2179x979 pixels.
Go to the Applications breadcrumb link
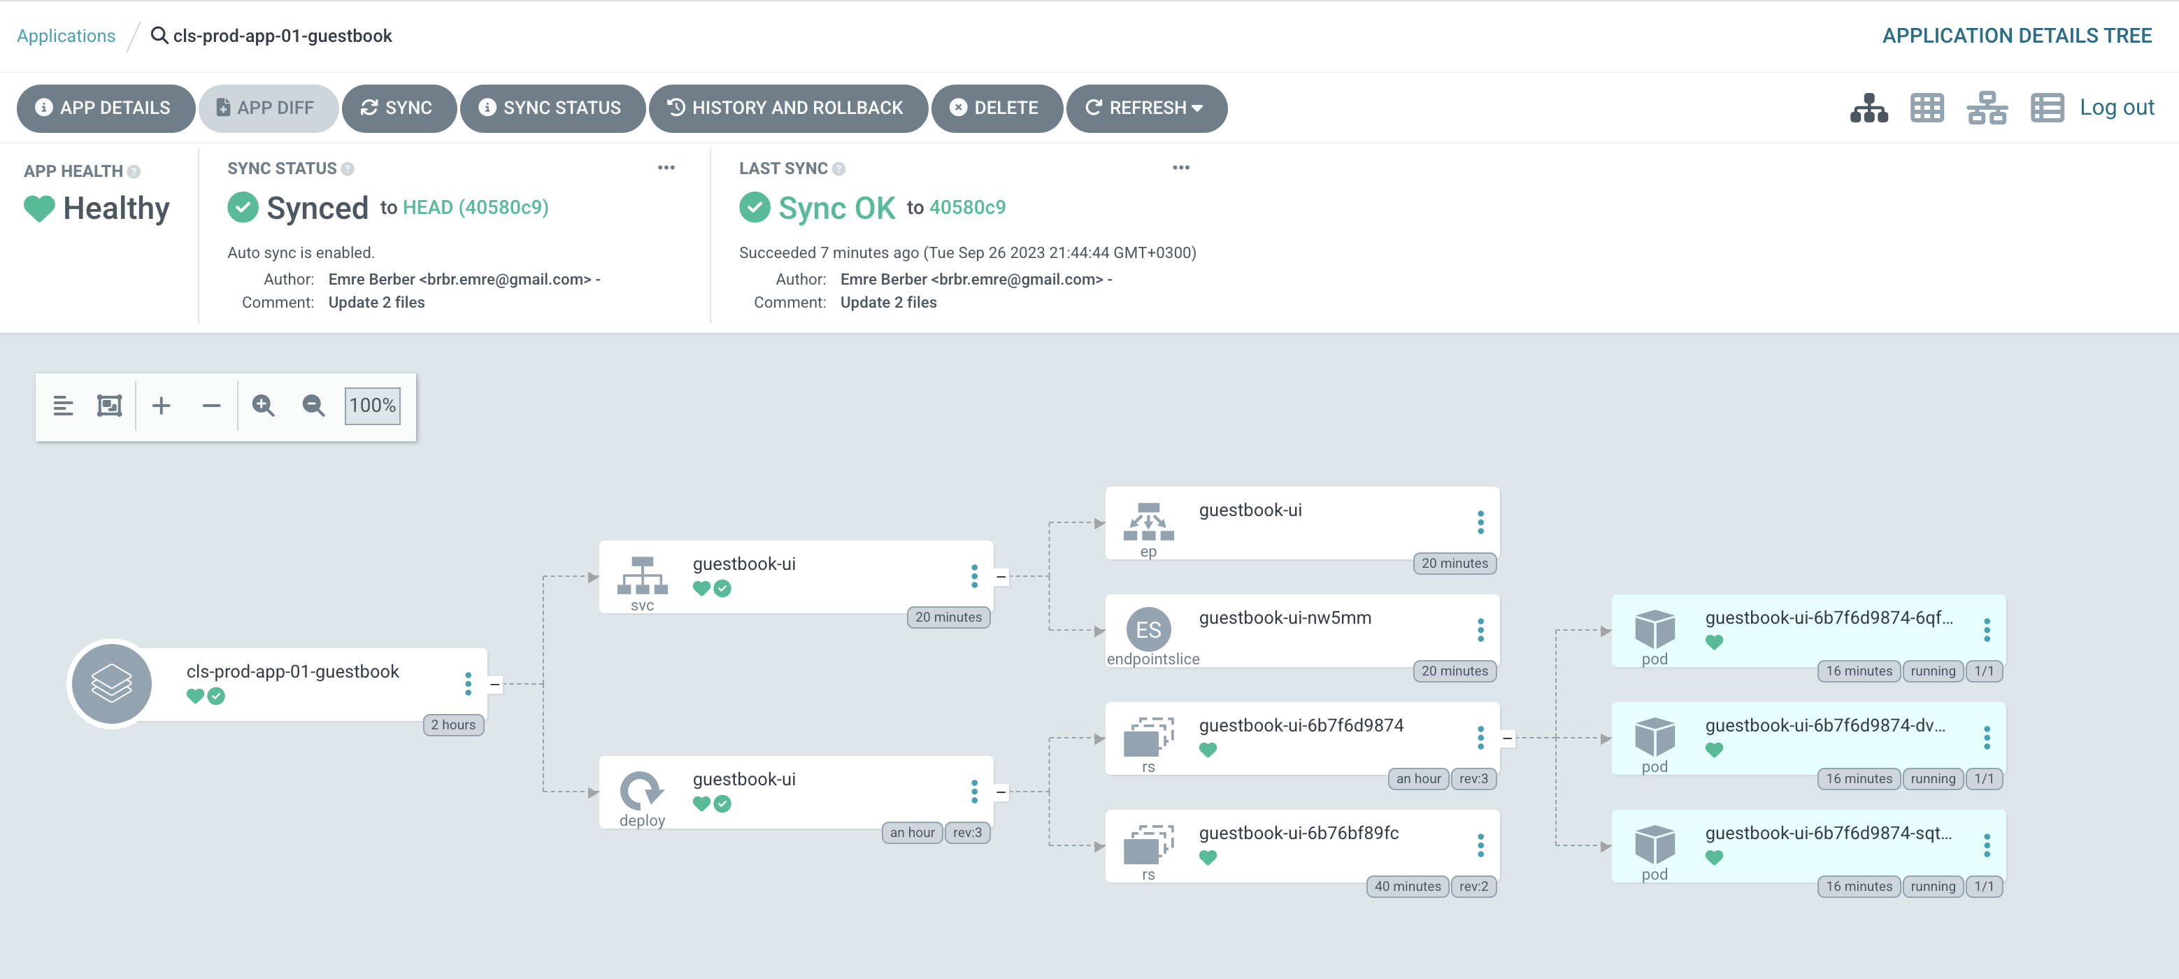(66, 36)
